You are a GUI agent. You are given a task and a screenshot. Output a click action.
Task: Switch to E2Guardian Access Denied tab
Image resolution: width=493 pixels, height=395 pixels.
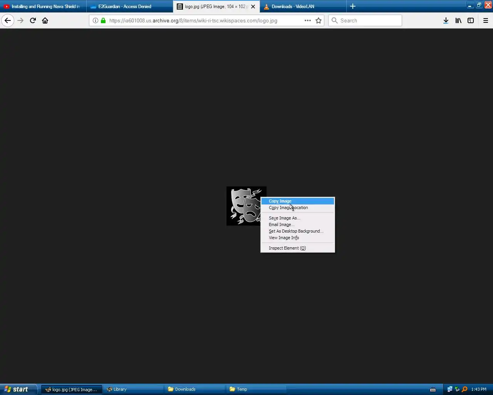click(129, 7)
